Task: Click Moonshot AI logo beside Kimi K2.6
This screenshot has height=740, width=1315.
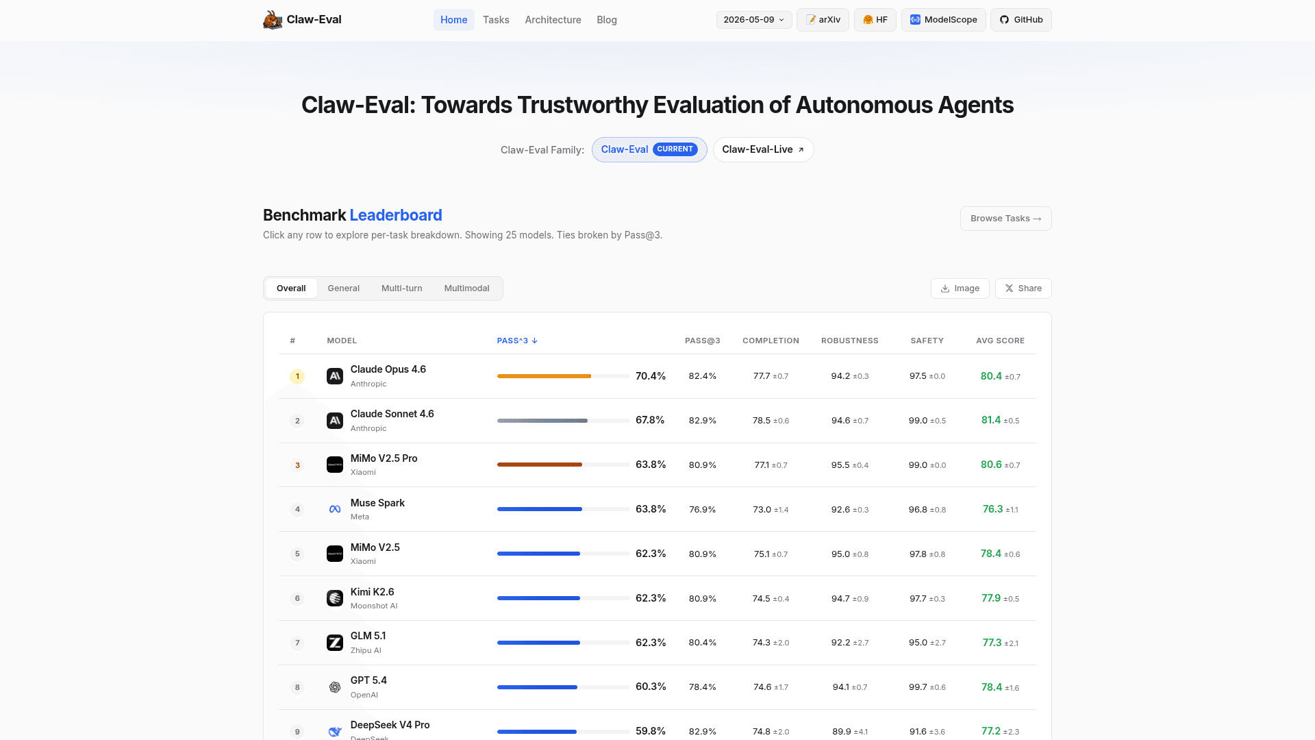Action: coord(335,598)
